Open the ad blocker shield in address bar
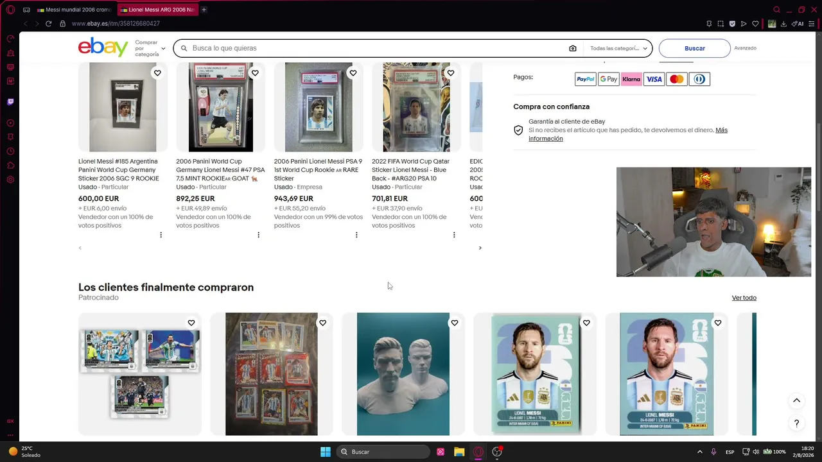This screenshot has height=462, width=822. (x=732, y=24)
